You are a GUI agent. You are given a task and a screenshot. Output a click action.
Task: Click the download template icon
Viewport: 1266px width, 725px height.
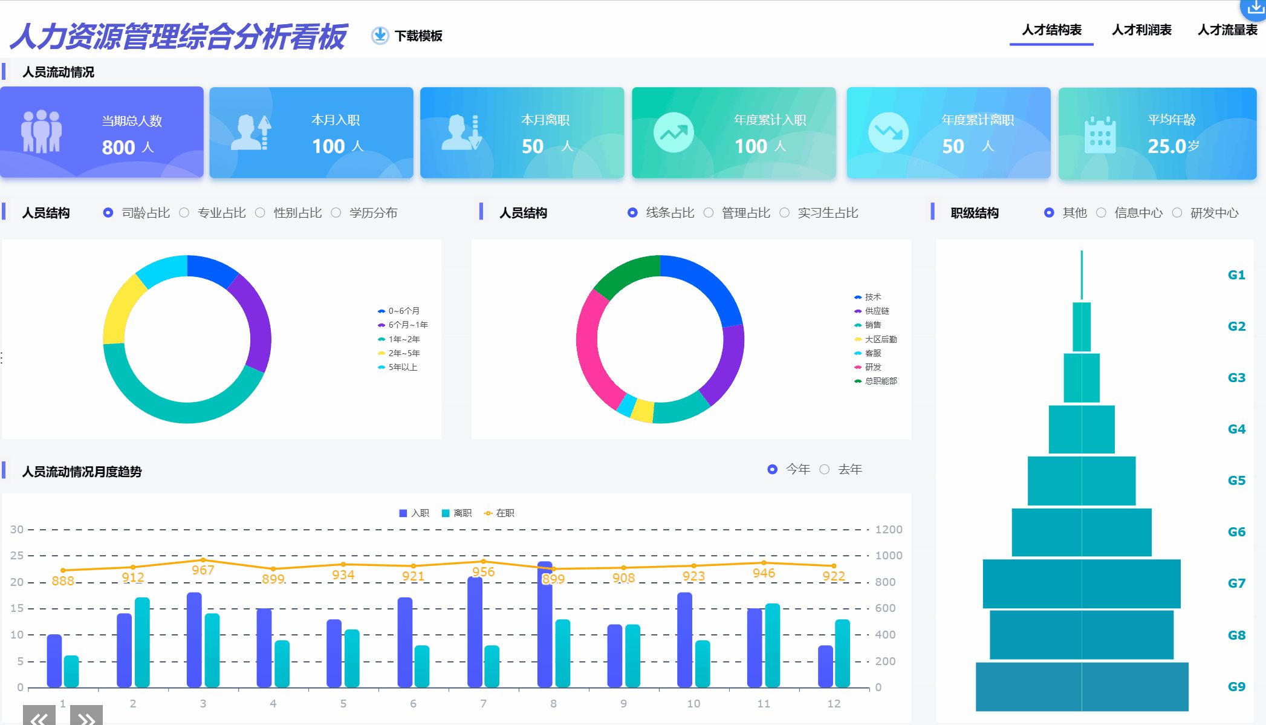coord(380,36)
